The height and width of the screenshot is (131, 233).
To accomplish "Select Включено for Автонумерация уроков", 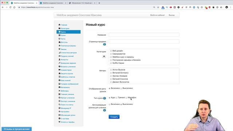I will [x=110, y=104].
